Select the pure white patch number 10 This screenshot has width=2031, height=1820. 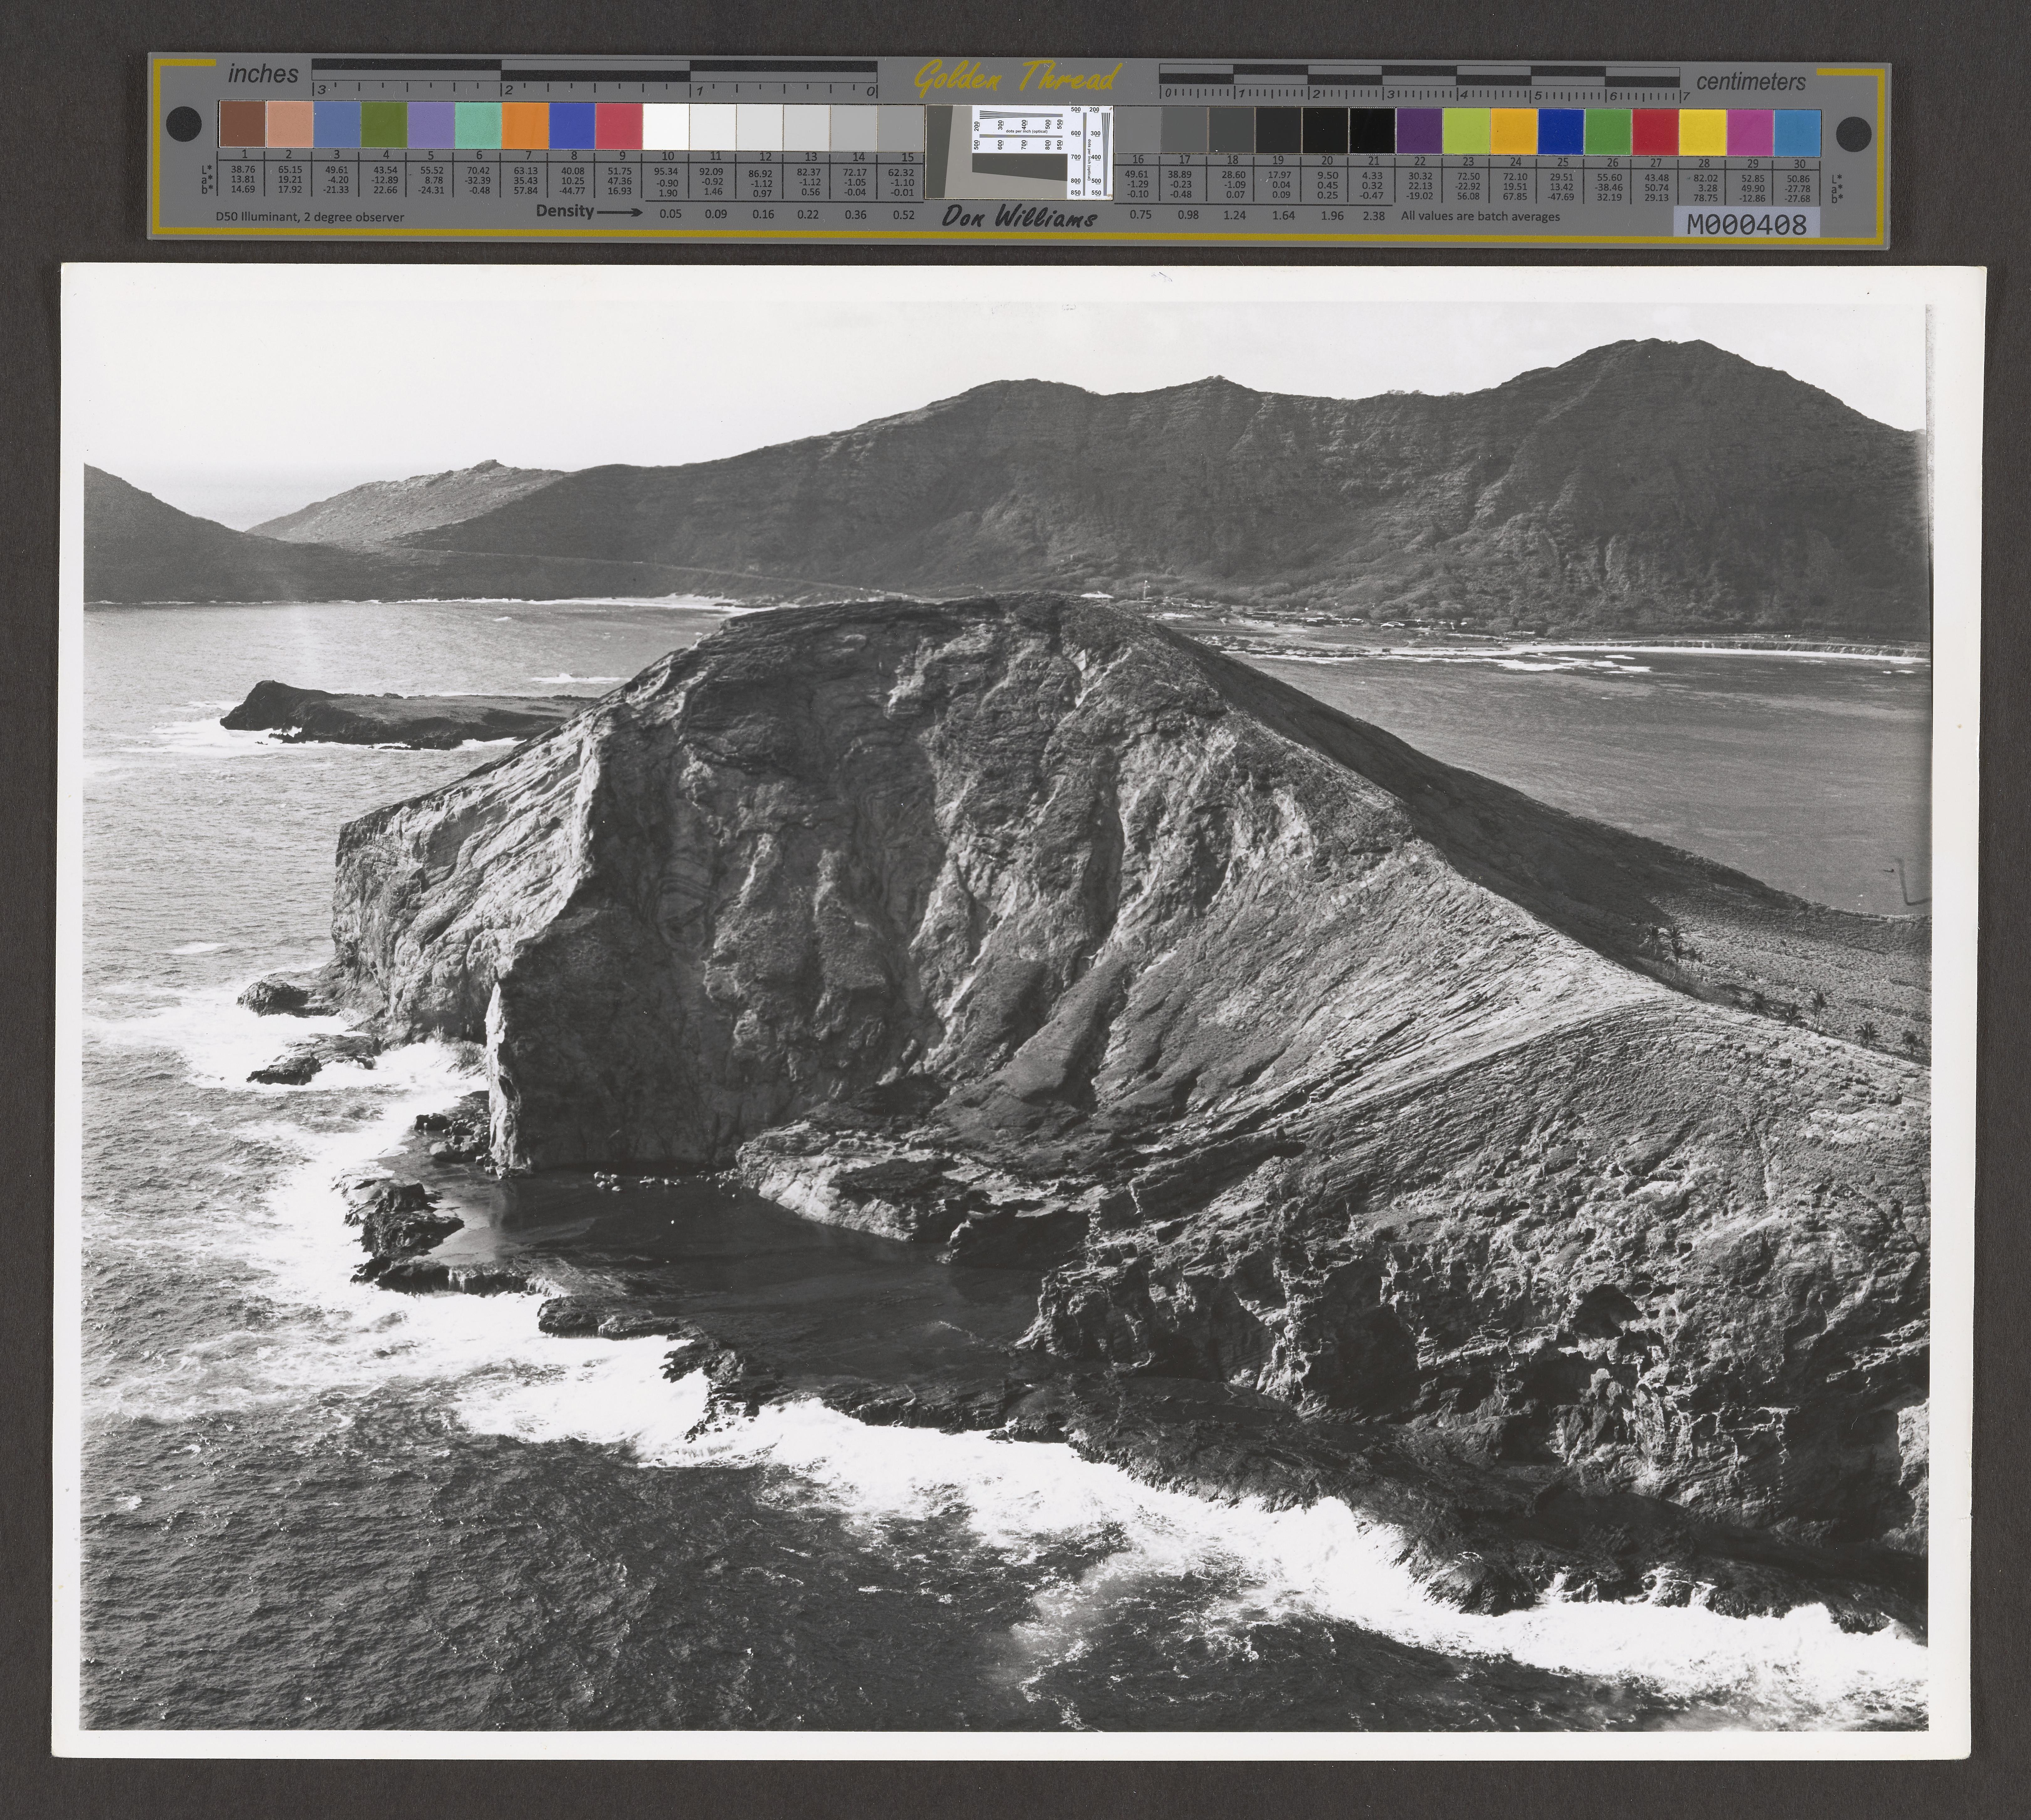[x=666, y=126]
